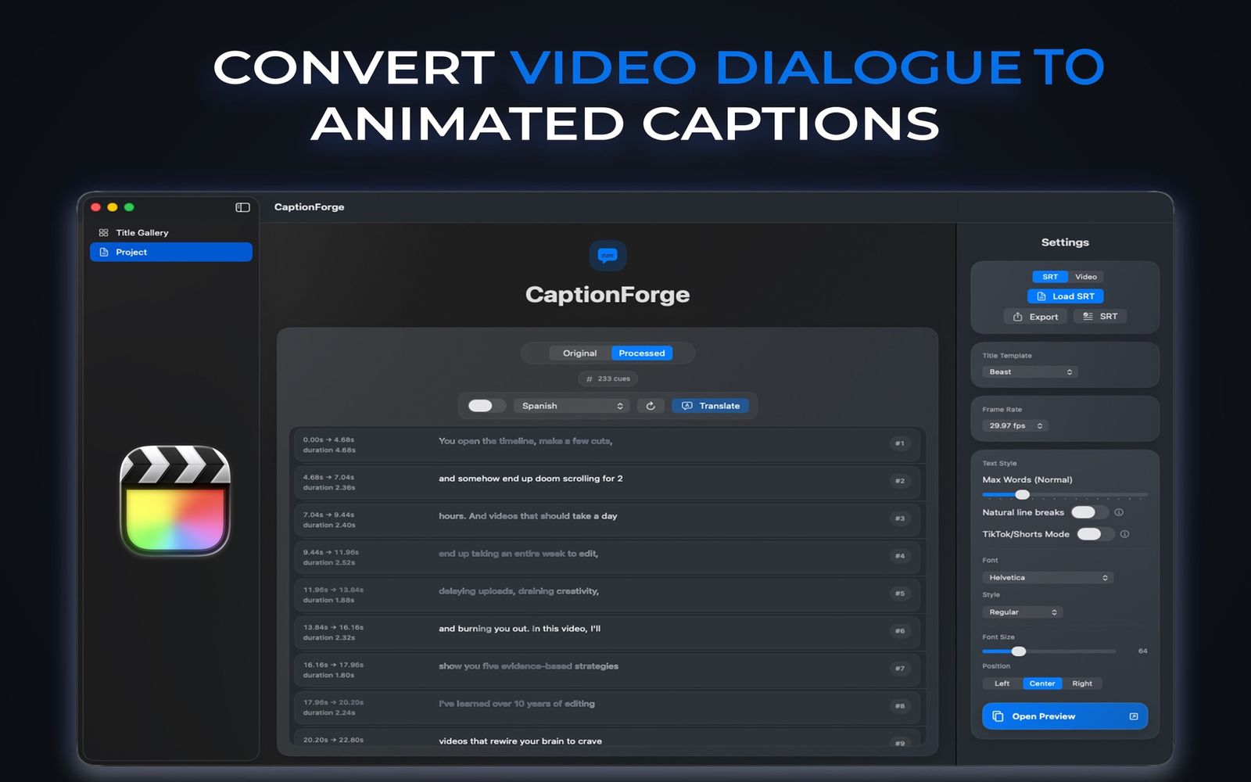Select cue "and somehow end up doom scrolling for 2"
Image resolution: width=1251 pixels, height=782 pixels.
607,482
